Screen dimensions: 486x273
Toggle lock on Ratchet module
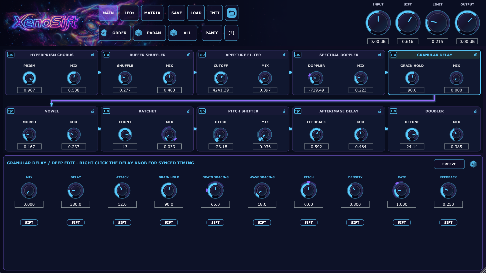pyautogui.click(x=188, y=111)
